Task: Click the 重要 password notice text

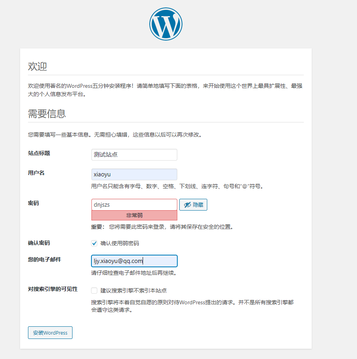Action: [x=162, y=227]
